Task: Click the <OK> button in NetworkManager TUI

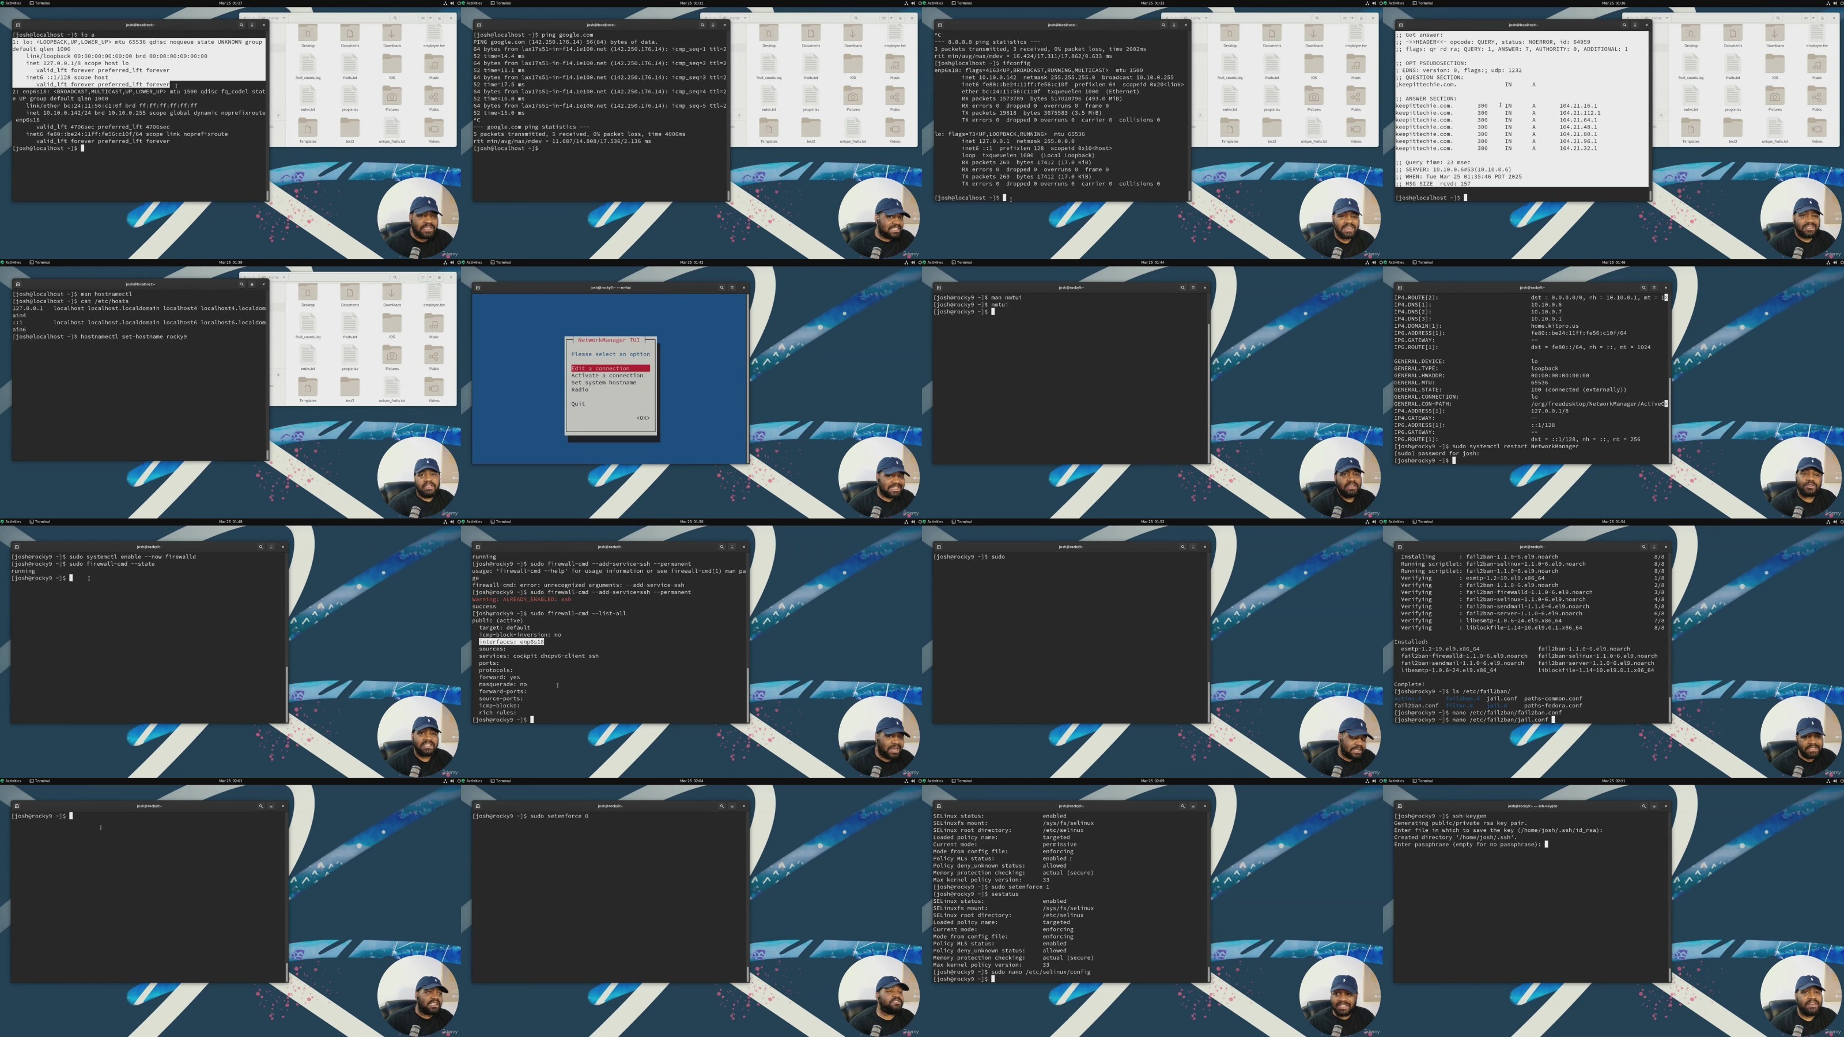Action: (x=643, y=418)
